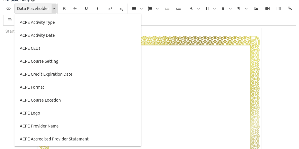Viewport: 299px width, 149px height.
Task: Select ACPE Course Location placeholder
Action: coord(78,100)
